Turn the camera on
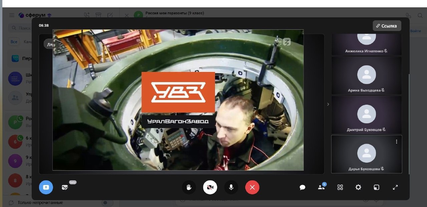 pyautogui.click(x=210, y=187)
